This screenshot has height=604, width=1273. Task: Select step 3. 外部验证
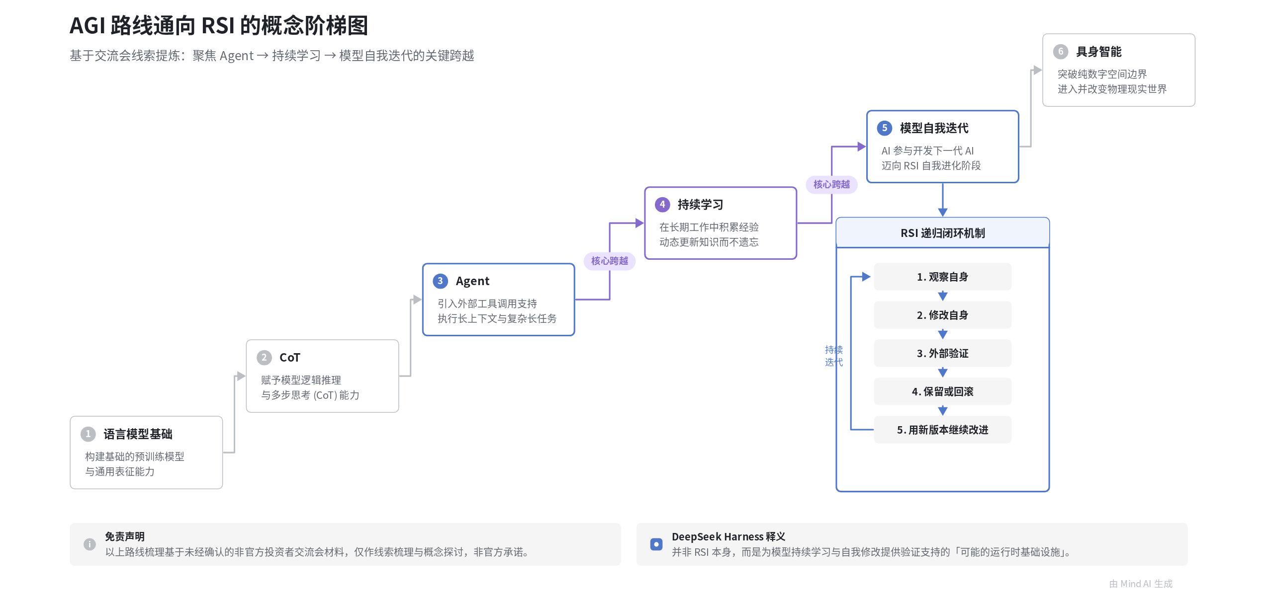[x=943, y=353]
